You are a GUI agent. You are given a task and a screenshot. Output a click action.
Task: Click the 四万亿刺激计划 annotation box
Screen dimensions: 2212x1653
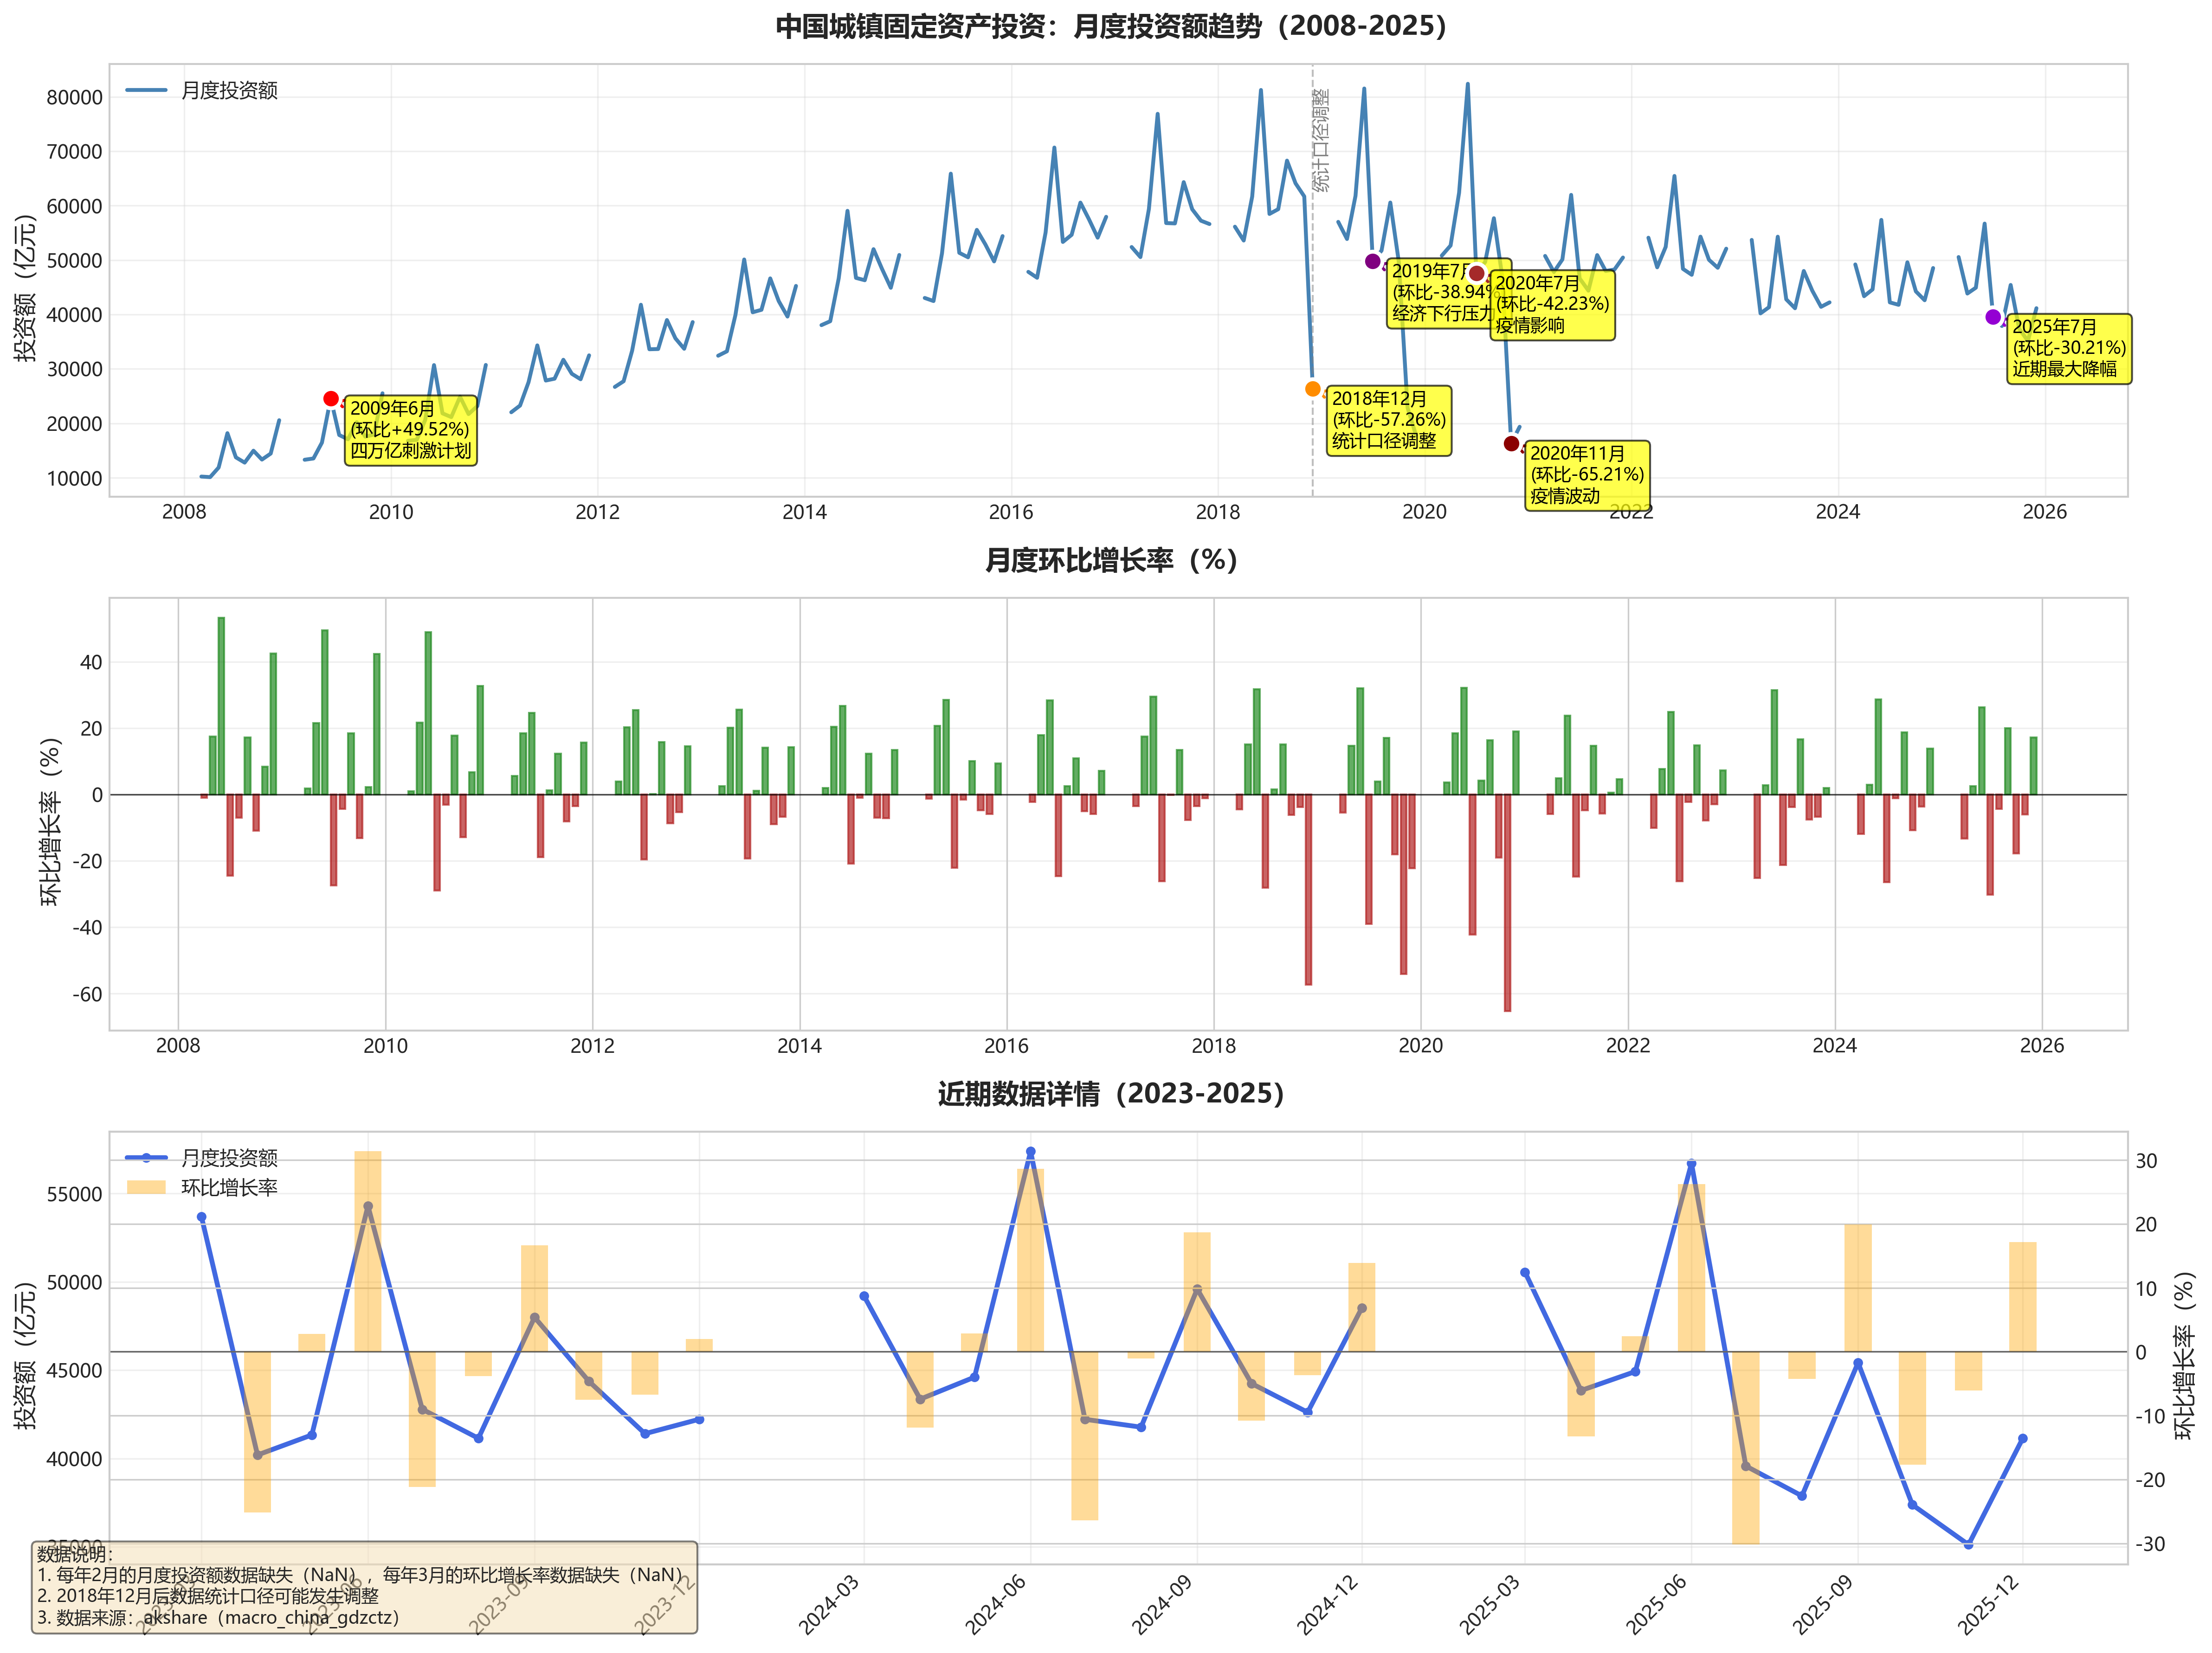coord(410,430)
